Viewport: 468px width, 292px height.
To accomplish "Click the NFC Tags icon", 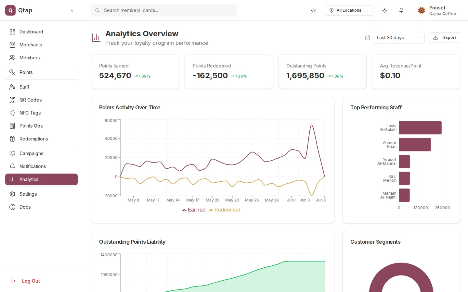I will tap(12, 113).
